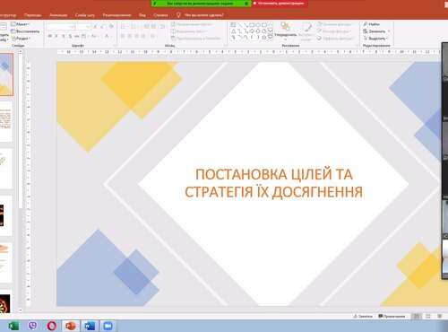Image resolution: width=448 pixels, height=332 pixels.
Task: Click the Найти find button
Action: 372,24
